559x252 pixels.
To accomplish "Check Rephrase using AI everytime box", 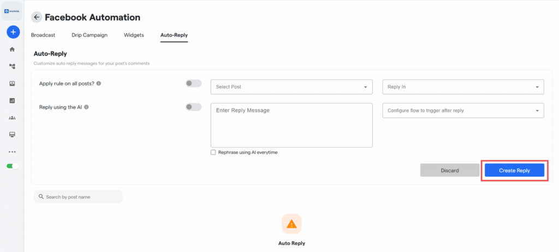I will point(213,152).
